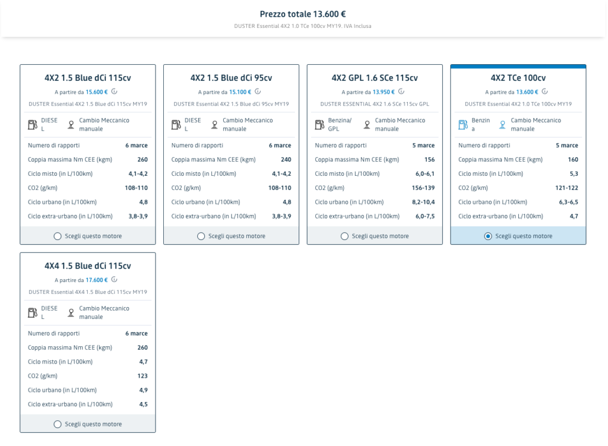Click urban cycle value 8,2-10,4
The height and width of the screenshot is (446, 608).
423,202
